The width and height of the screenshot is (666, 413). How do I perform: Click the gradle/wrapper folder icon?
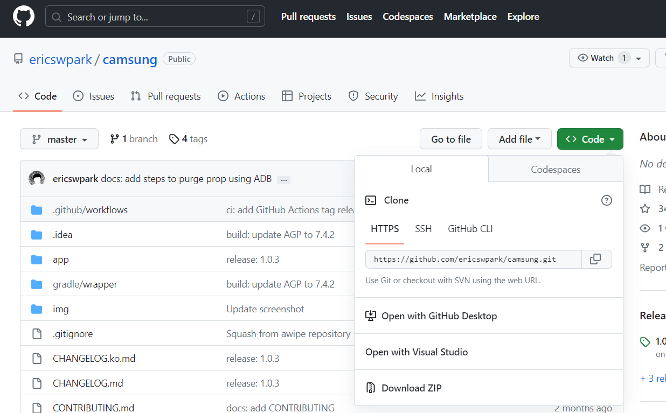(37, 284)
